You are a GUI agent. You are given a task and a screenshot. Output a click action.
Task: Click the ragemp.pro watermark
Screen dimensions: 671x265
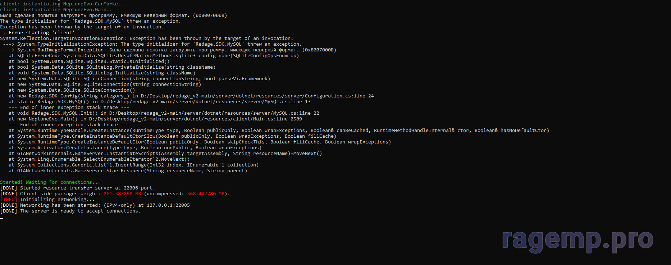[x=578, y=239]
